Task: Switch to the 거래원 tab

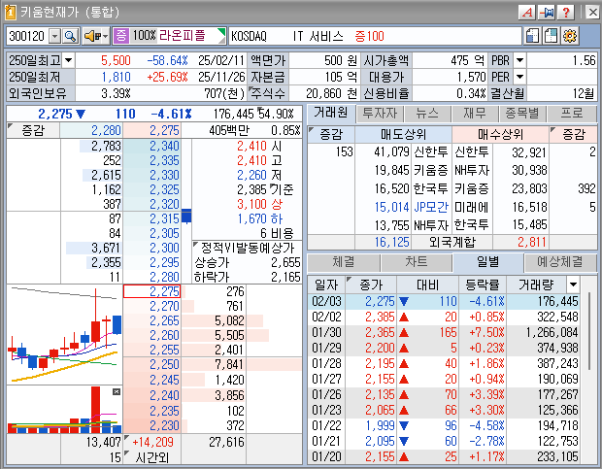Action: pos(331,113)
